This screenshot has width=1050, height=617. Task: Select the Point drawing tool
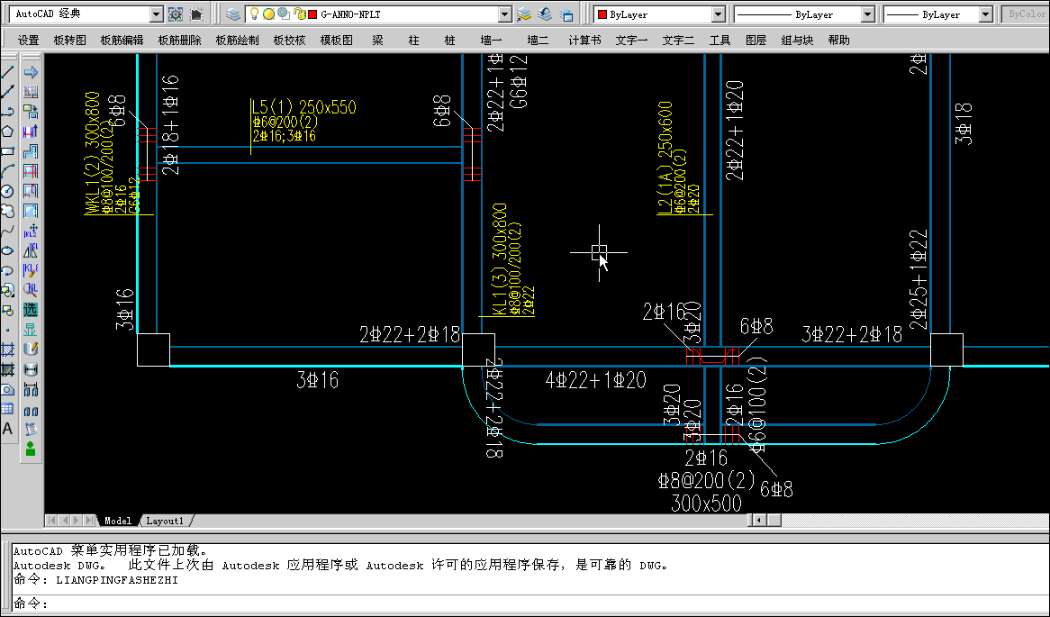[x=7, y=330]
